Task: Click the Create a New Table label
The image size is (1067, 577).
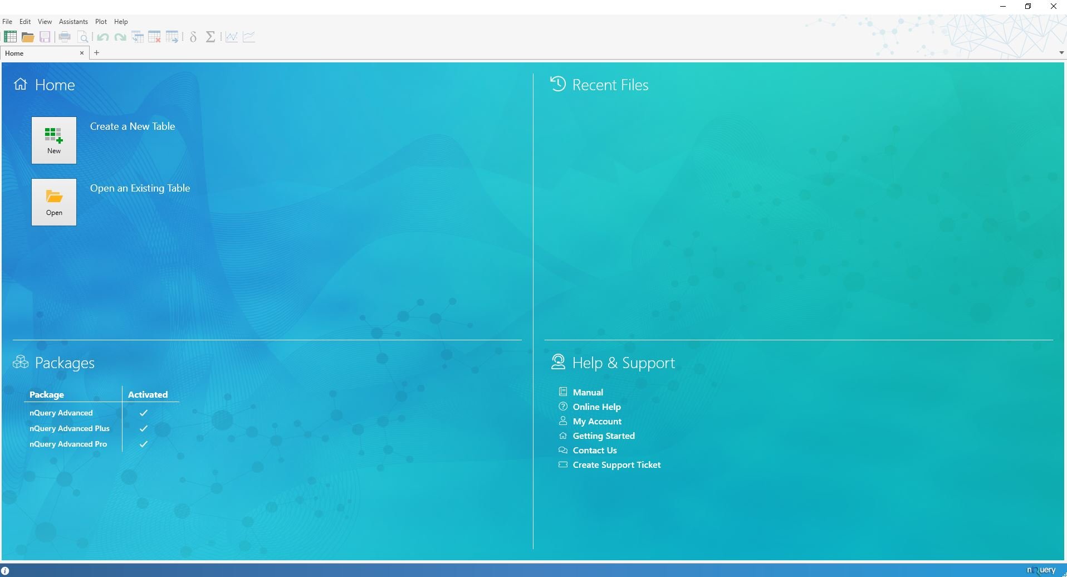Action: 133,126
